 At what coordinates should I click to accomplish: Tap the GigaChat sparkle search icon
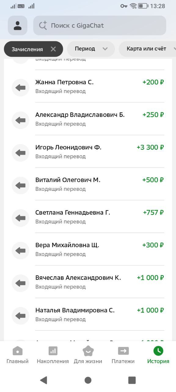(43, 25)
